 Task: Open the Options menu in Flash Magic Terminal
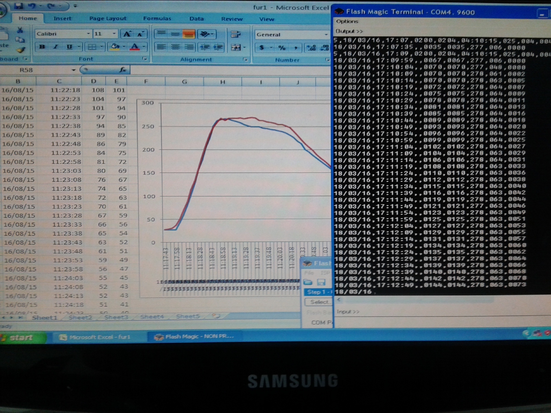point(347,21)
